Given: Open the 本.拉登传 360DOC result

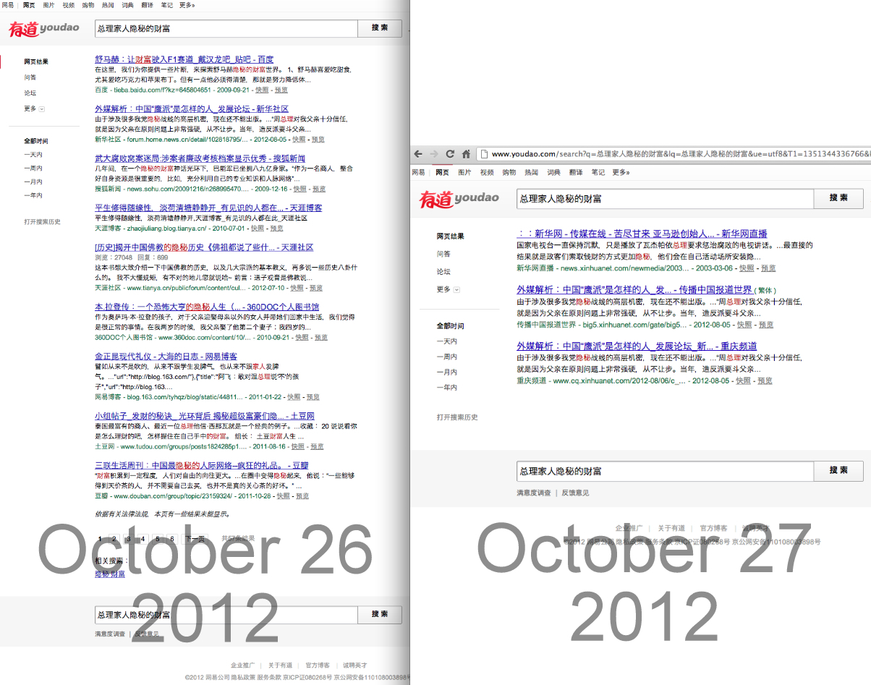Looking at the screenshot, I should pos(207,307).
